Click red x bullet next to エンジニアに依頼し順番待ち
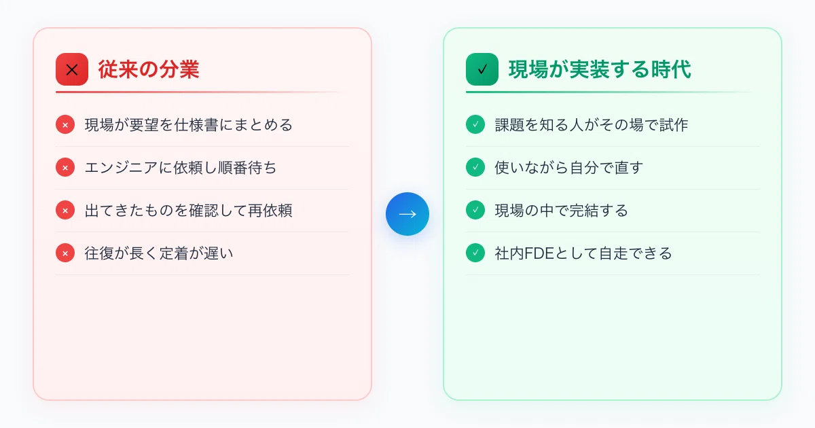815x428 pixels. pyautogui.click(x=65, y=168)
